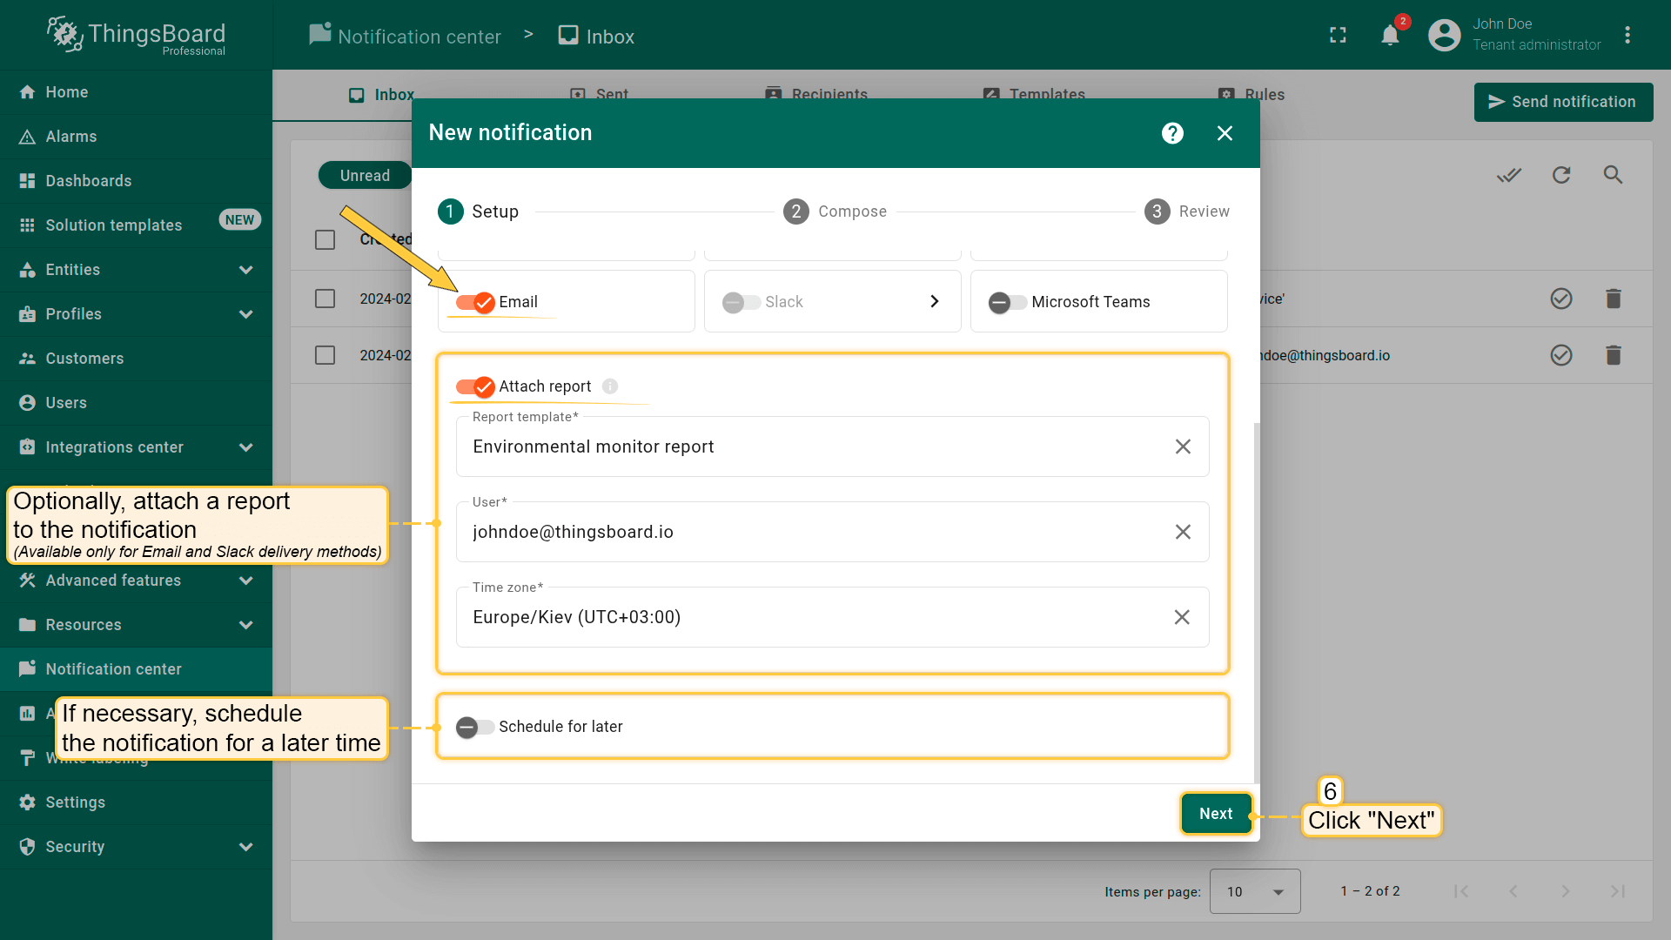Expand the Slack delivery options chevron
Screen dimensions: 1671x940
(934, 301)
